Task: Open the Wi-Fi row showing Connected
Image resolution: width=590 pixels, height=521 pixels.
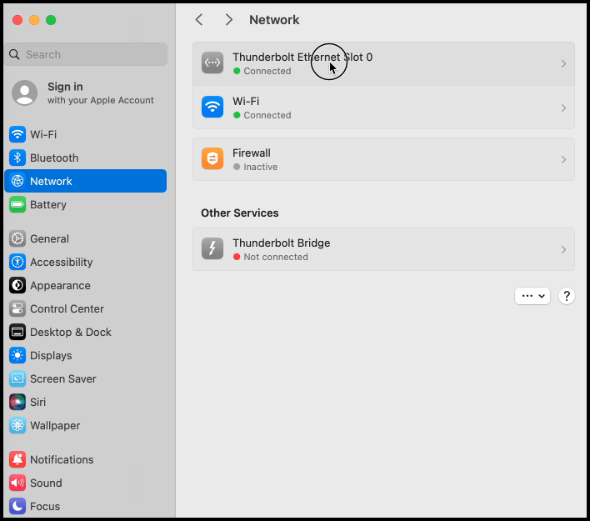Action: (383, 108)
